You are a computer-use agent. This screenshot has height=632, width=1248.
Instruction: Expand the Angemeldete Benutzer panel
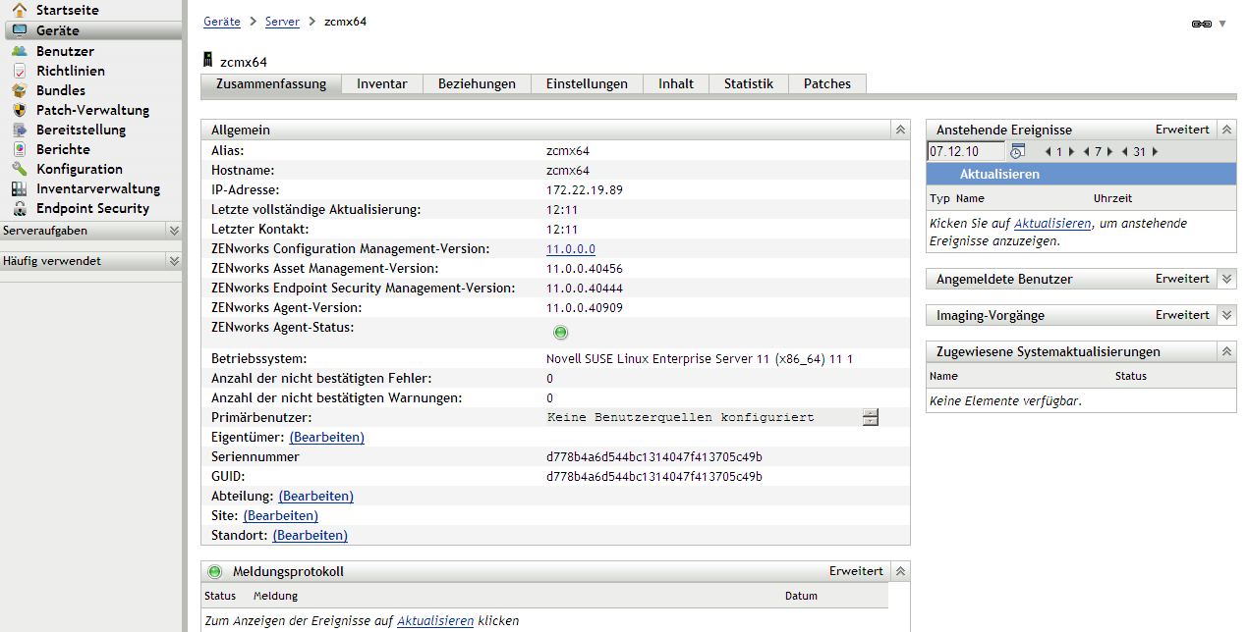(x=1226, y=279)
